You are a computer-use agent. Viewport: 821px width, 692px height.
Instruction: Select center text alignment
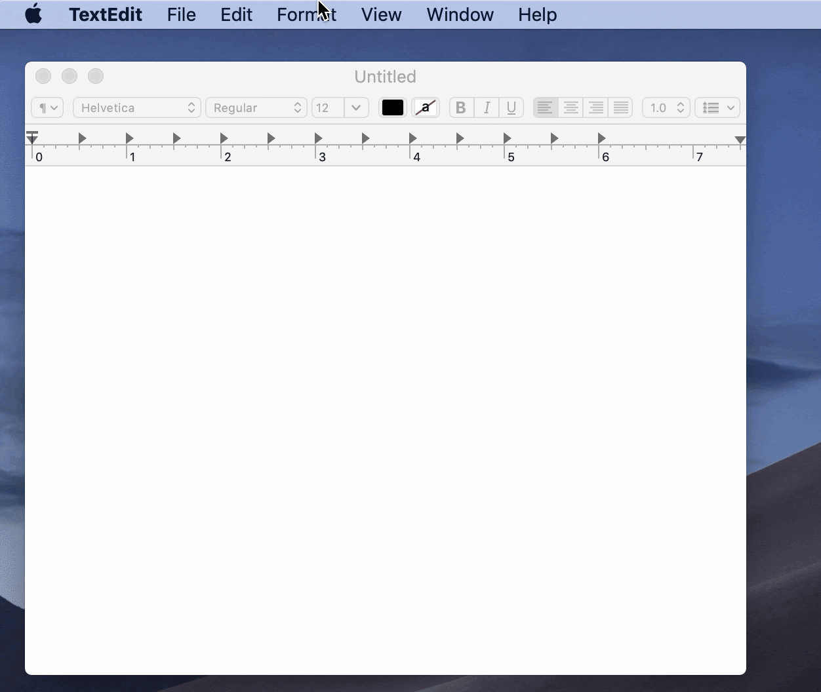[571, 107]
